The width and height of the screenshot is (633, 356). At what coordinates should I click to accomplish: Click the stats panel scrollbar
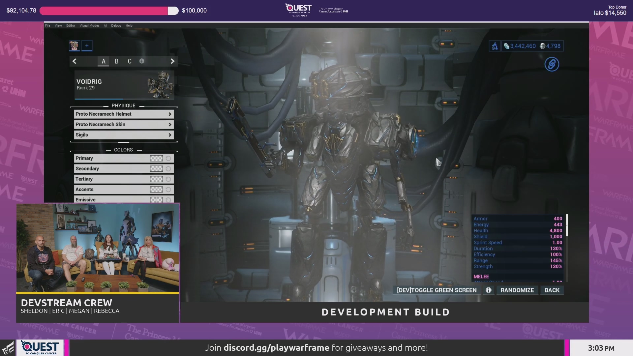tap(567, 225)
